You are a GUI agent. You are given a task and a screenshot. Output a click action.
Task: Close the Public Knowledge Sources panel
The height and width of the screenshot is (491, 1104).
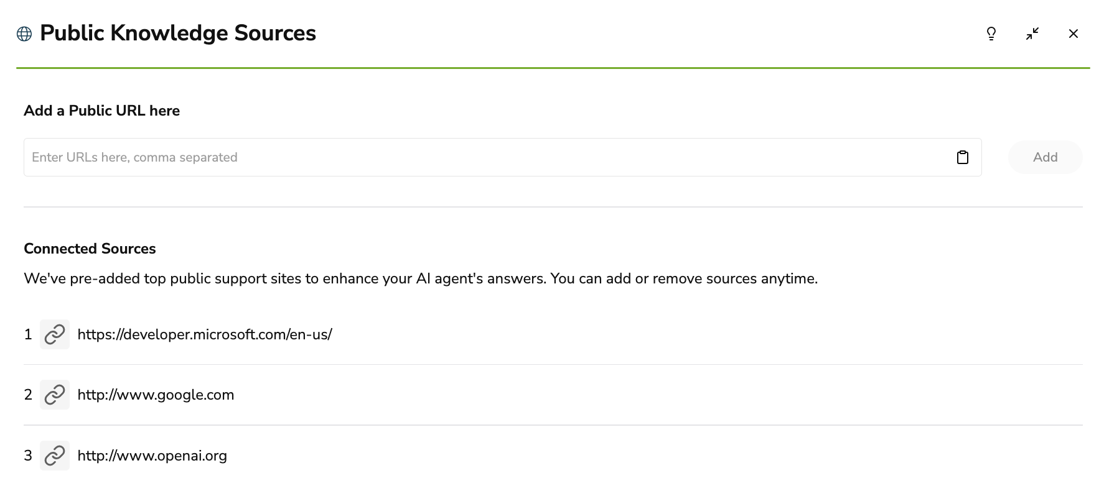[x=1074, y=34]
